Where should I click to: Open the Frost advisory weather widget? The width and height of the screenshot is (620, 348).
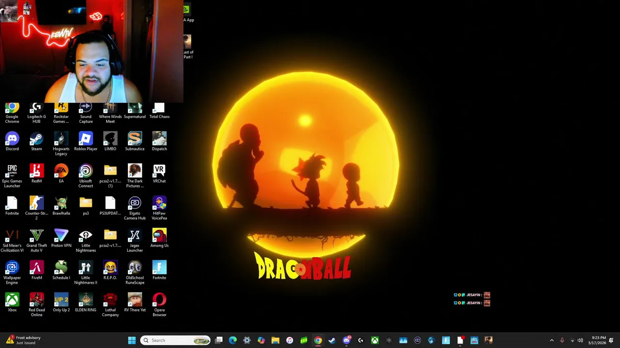(24, 340)
